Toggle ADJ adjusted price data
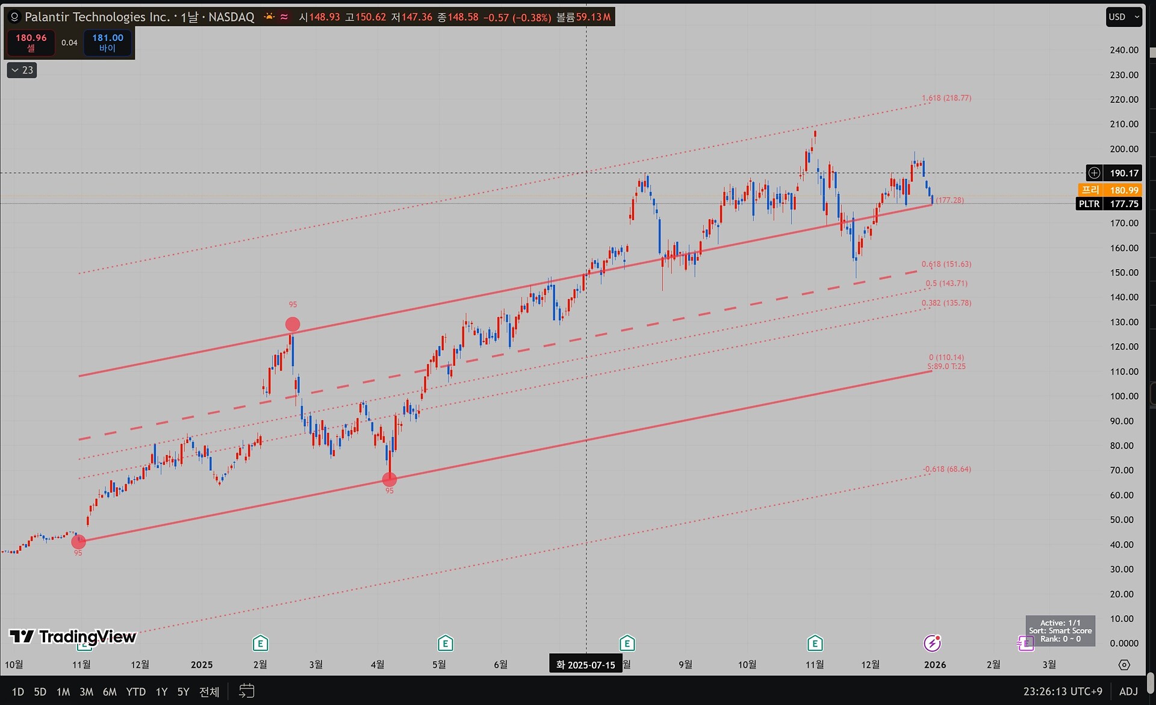 [1128, 691]
